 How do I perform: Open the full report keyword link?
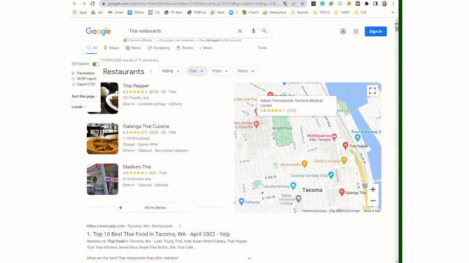213,40
